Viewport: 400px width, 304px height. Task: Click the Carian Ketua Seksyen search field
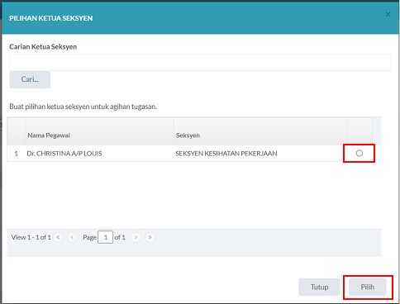(x=200, y=63)
